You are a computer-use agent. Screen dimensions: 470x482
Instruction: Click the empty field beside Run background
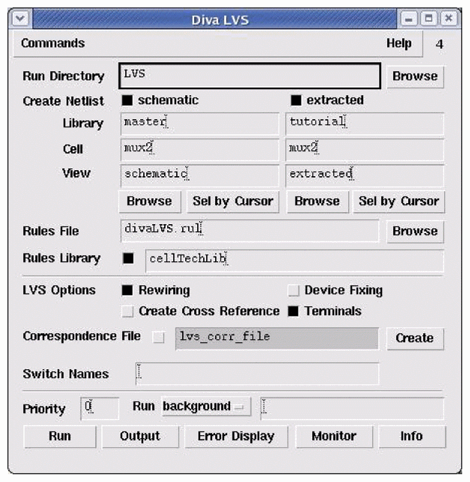pyautogui.click(x=352, y=408)
